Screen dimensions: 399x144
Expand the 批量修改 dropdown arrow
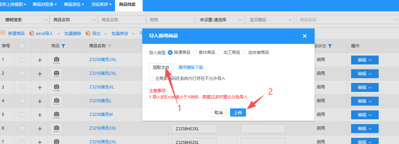133,33
